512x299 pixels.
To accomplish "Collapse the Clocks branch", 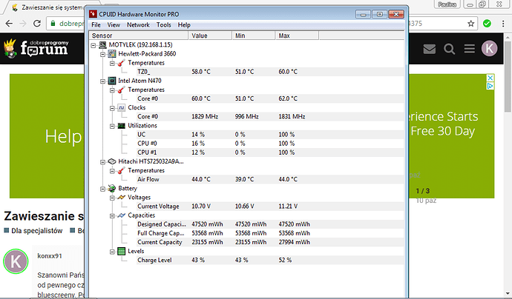I will coord(112,108).
